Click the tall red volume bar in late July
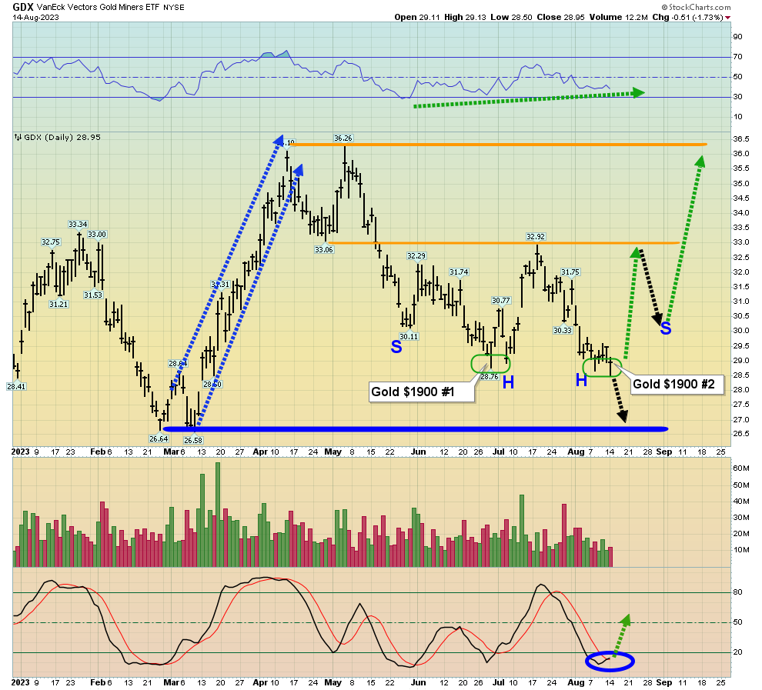This screenshot has height=690, width=762. tap(564, 535)
